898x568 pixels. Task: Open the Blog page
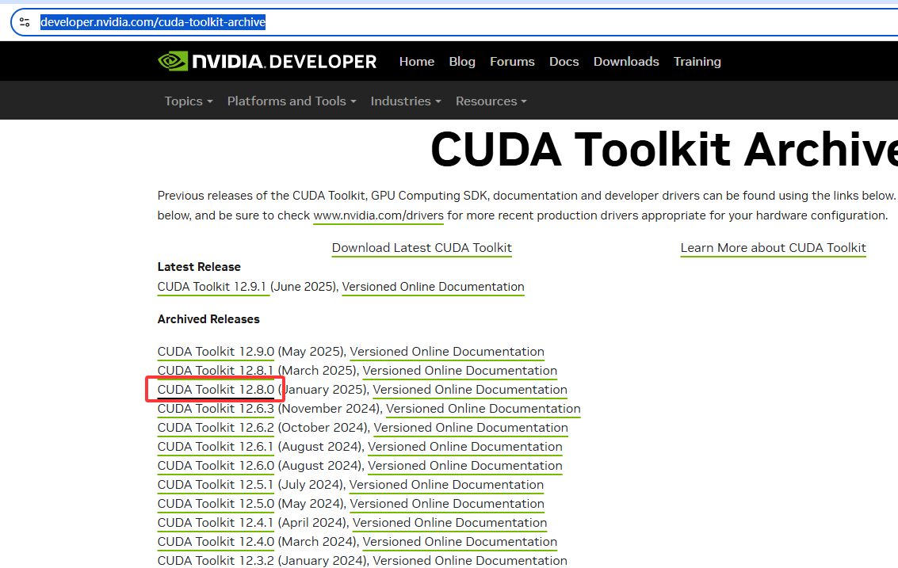point(462,61)
